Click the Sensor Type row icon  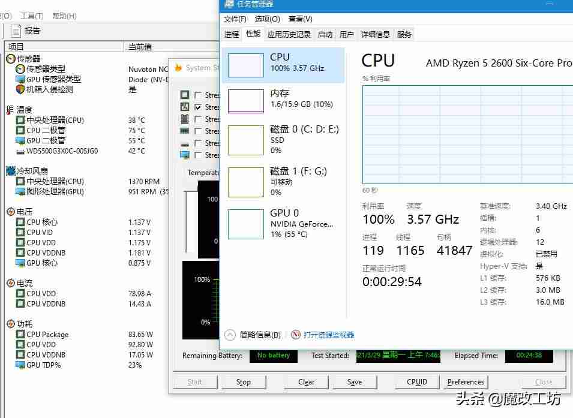[x=20, y=69]
